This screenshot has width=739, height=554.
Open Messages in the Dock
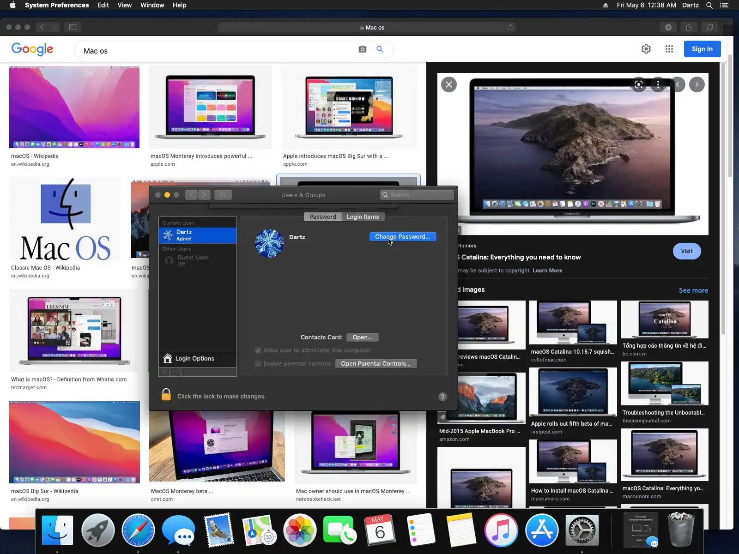click(x=178, y=530)
